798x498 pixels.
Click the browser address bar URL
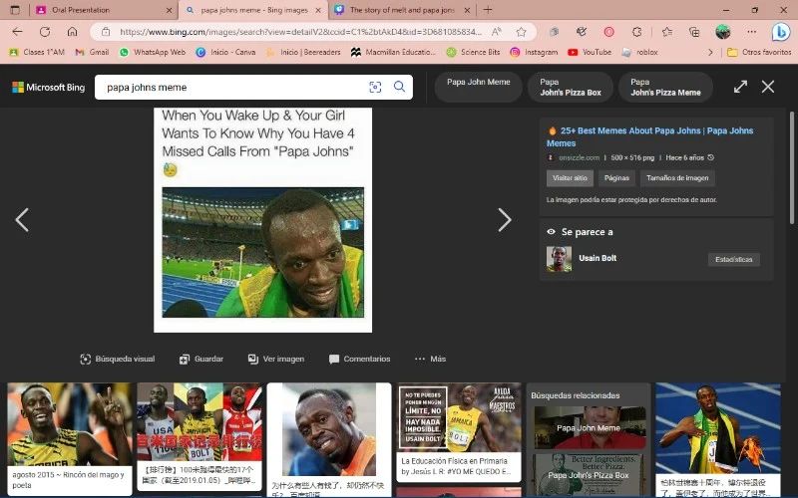tap(300, 32)
